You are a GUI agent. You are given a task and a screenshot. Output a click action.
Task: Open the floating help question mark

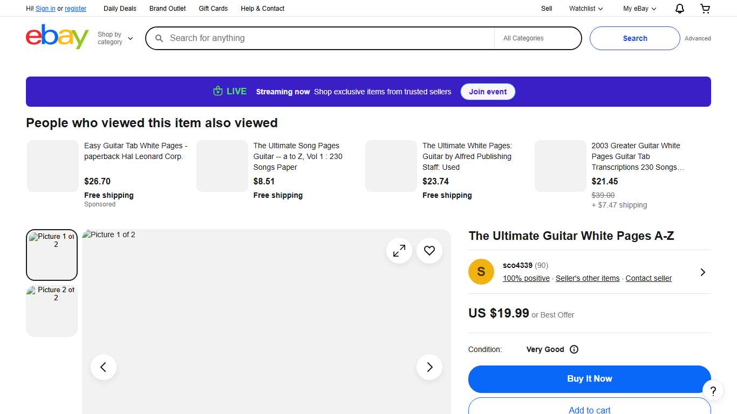[713, 390]
